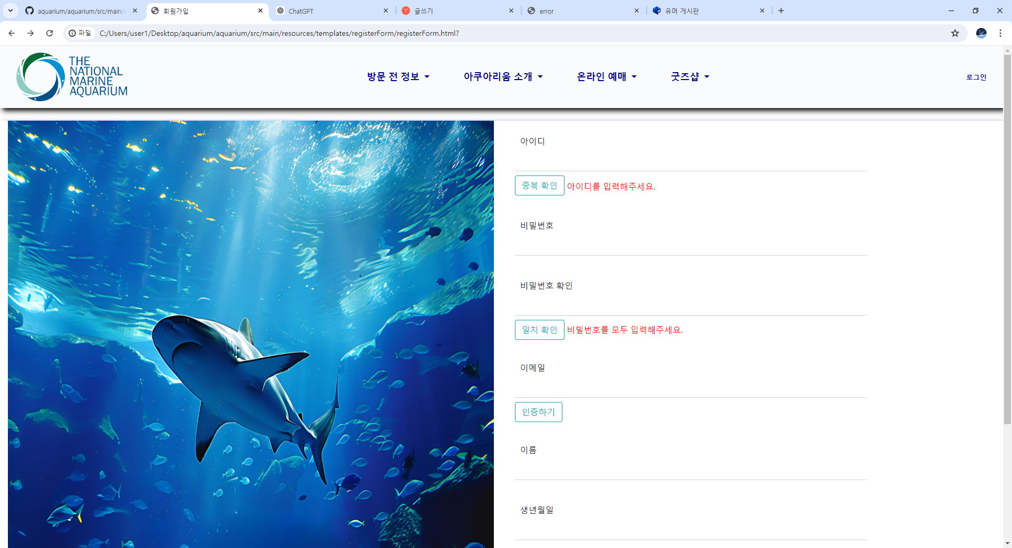Minimize the Chrome window

click(x=951, y=11)
